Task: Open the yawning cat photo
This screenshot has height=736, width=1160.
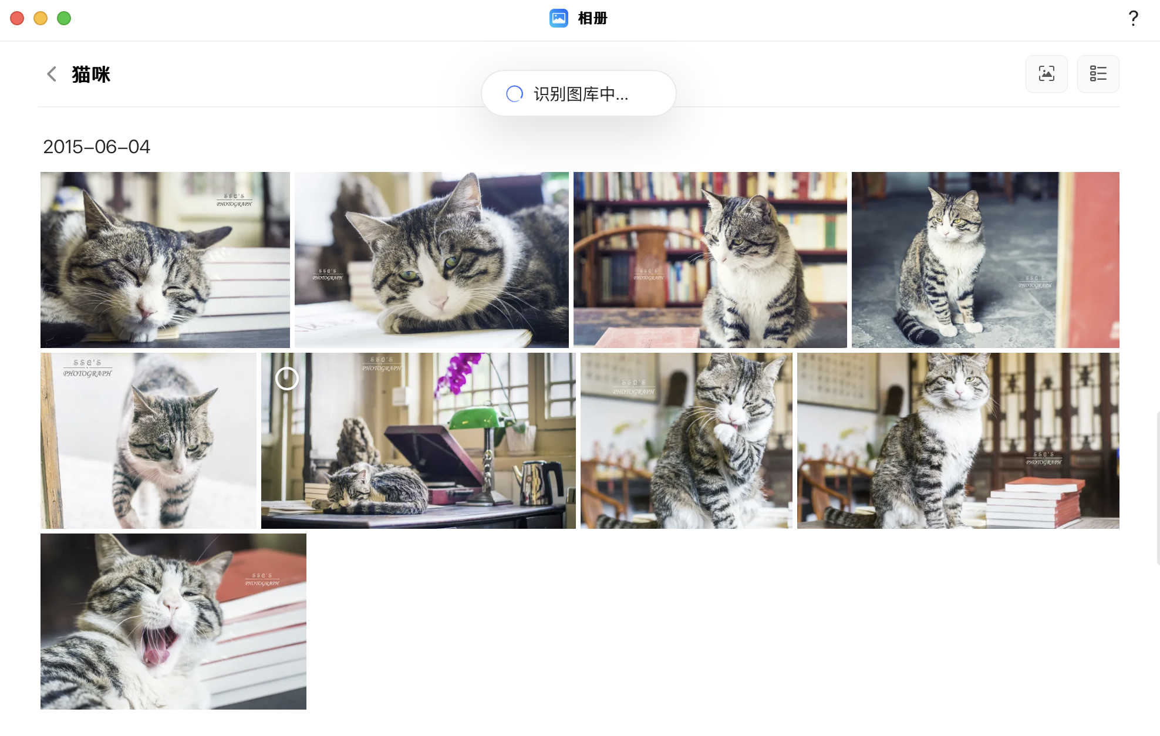Action: click(173, 622)
